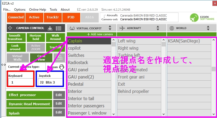Select the Left wing aircraft camera
The image size is (217, 118).
click(139, 41)
